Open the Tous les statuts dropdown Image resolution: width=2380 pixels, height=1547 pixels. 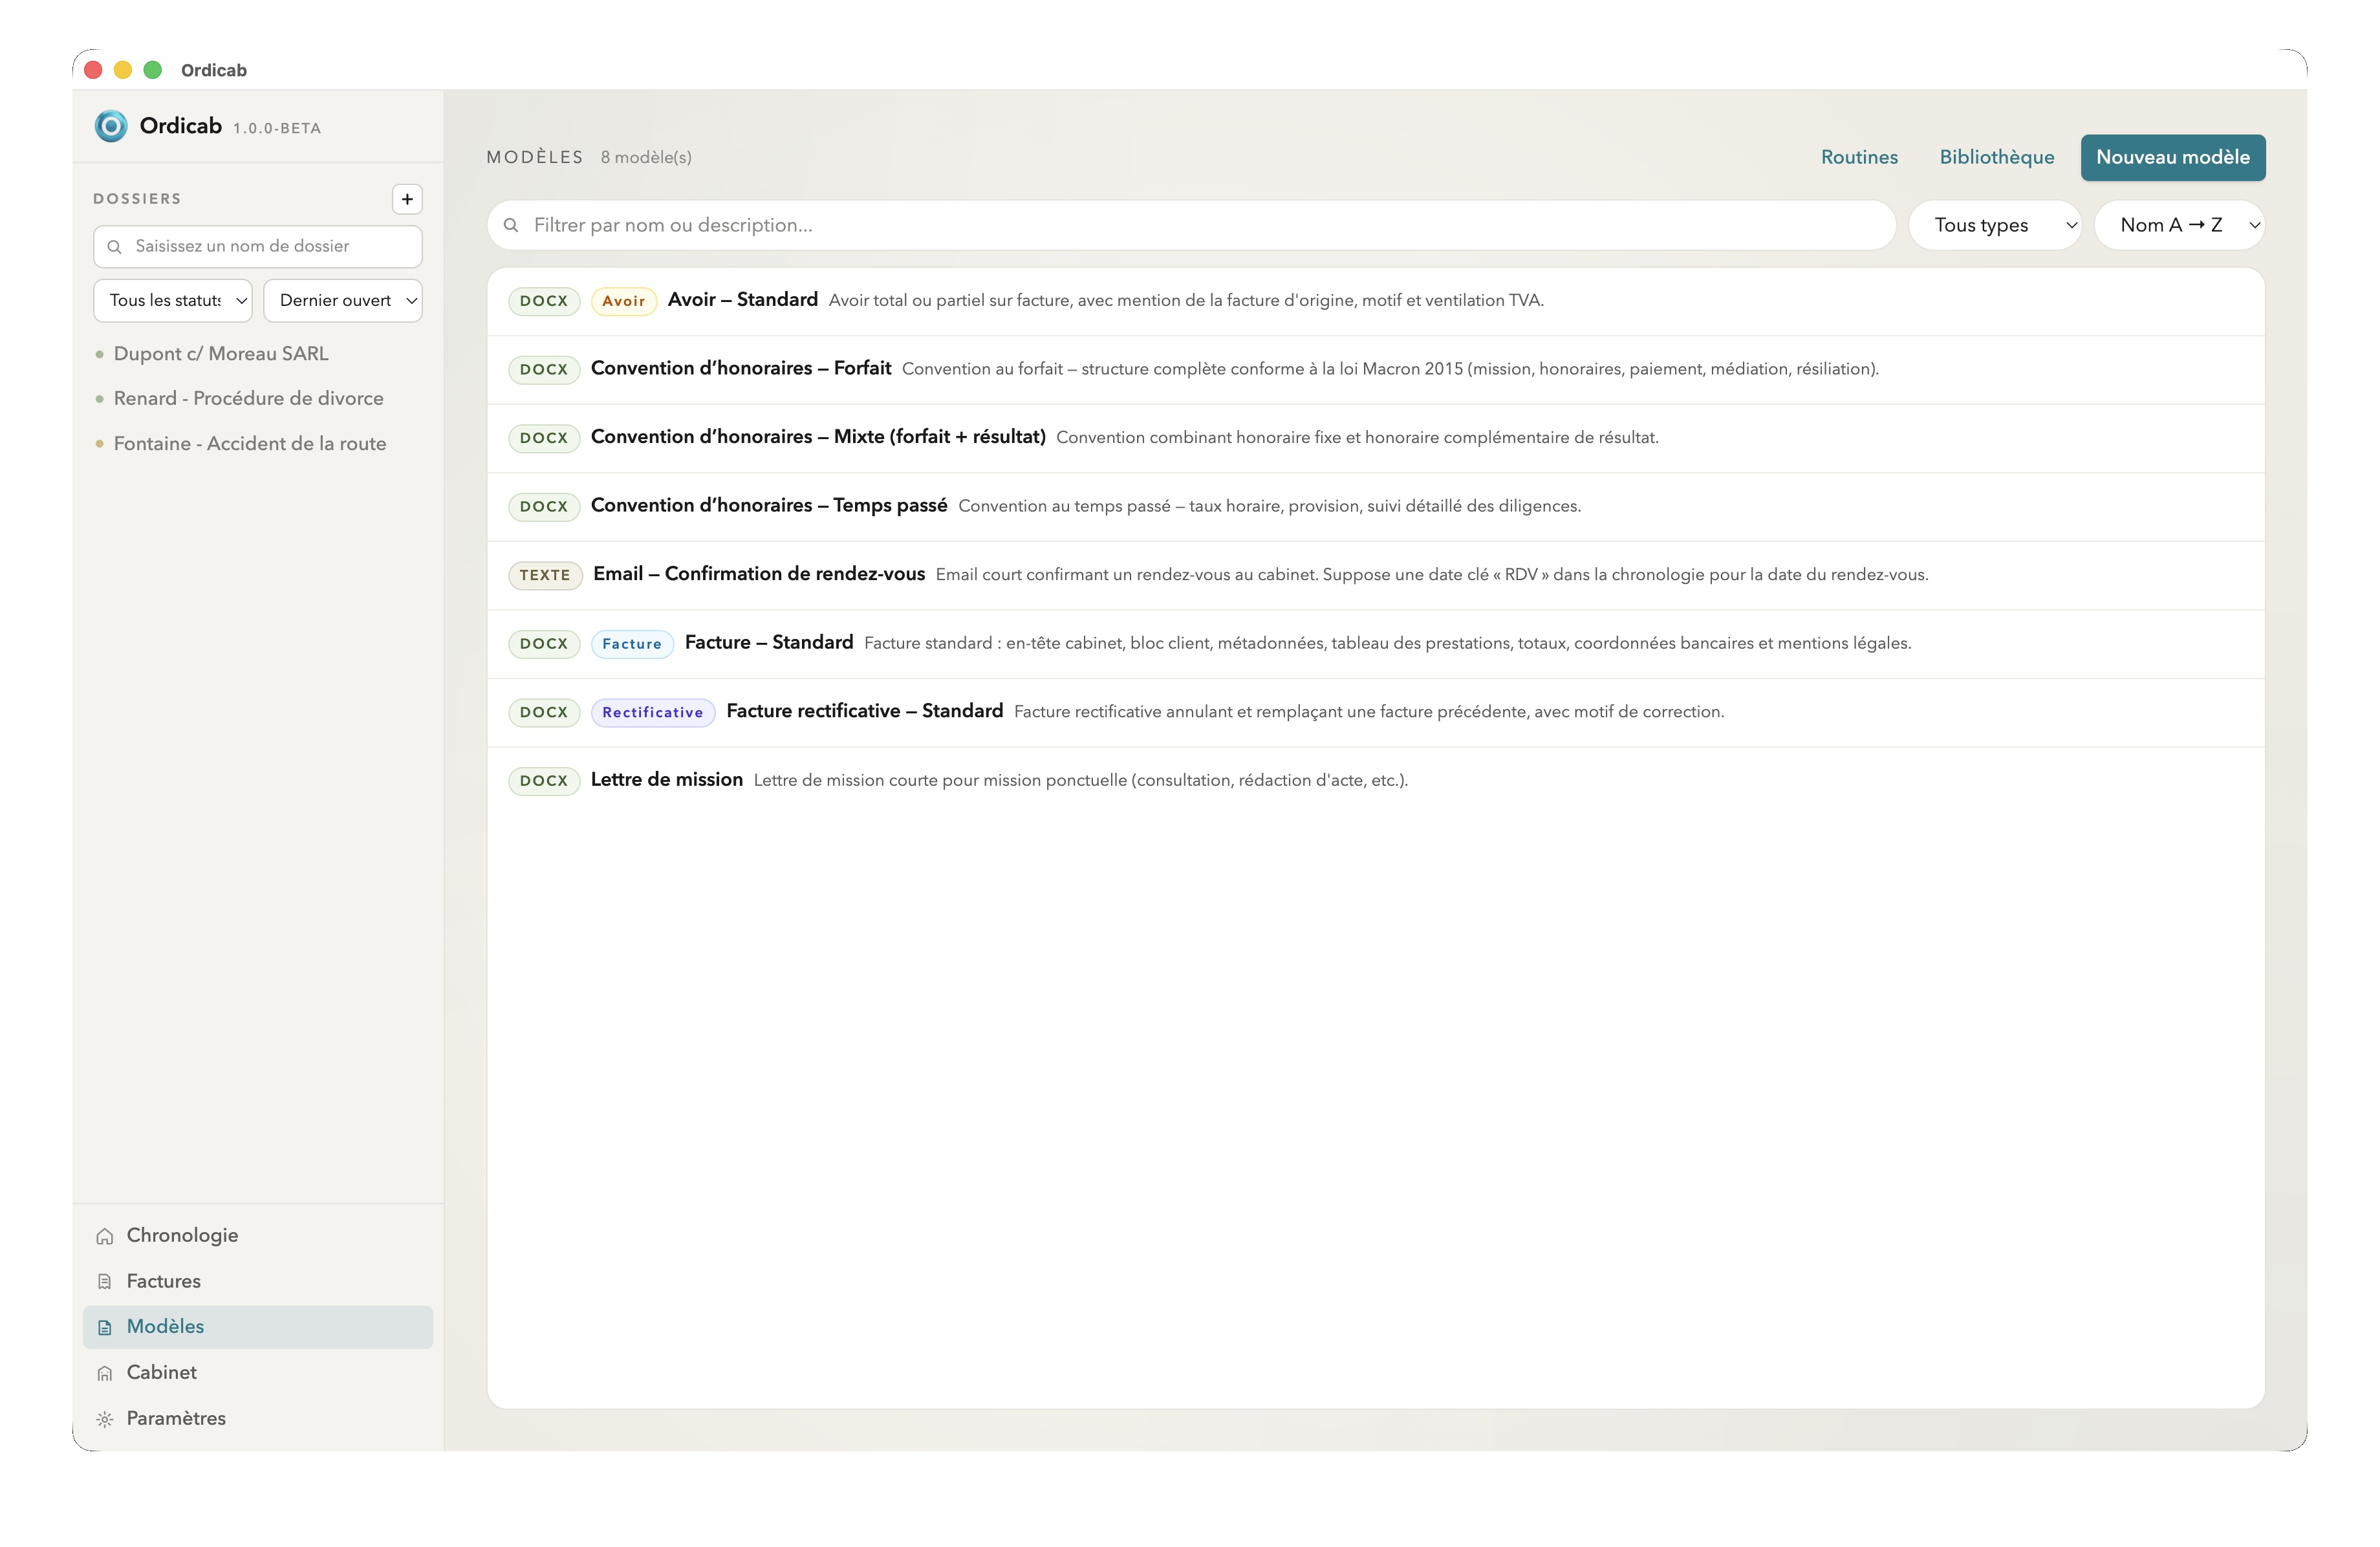click(173, 301)
